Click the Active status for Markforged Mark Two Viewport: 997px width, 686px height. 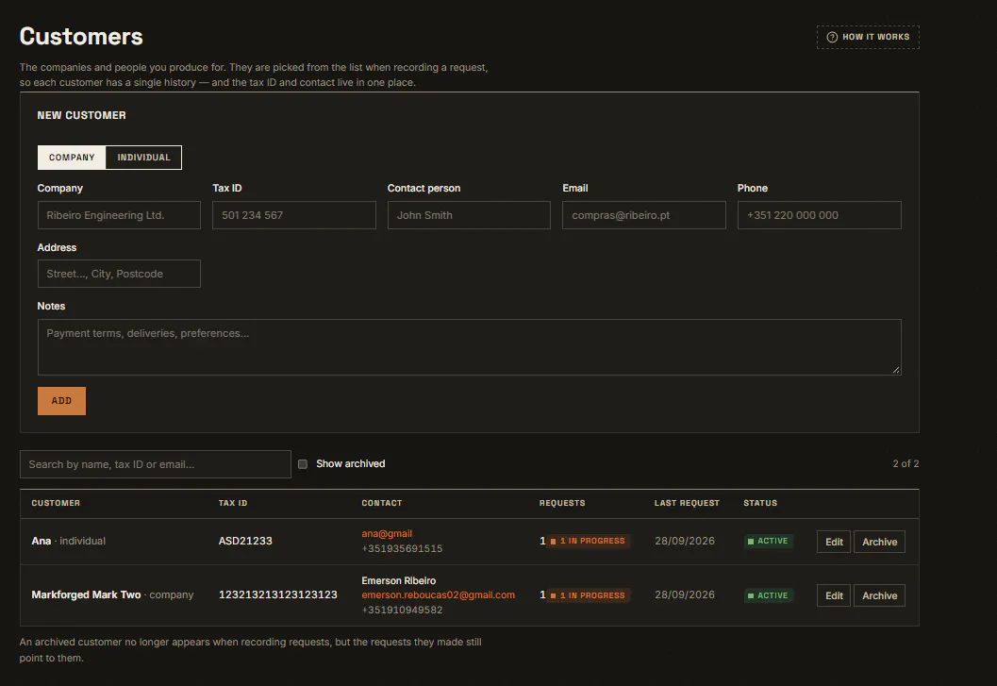coord(768,595)
